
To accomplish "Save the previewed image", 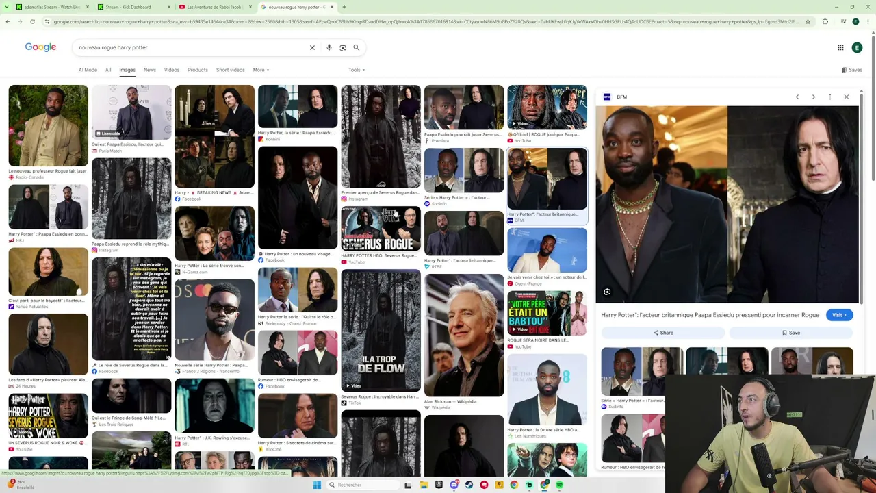I will tap(790, 333).
